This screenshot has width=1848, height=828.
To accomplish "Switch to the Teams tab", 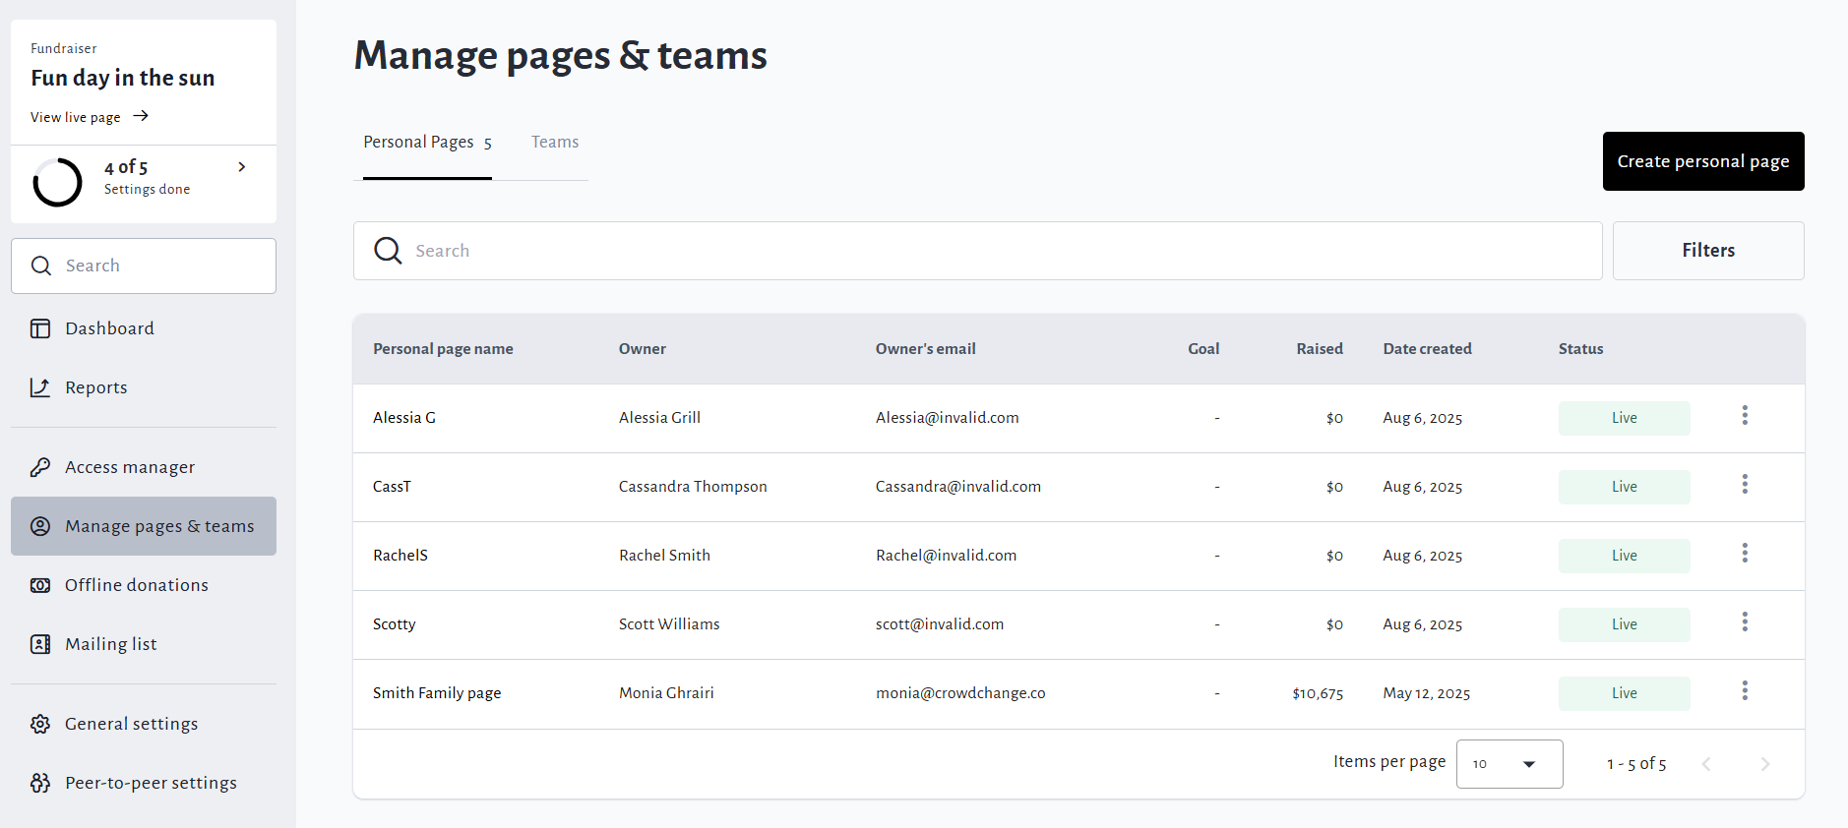I will pos(555,143).
